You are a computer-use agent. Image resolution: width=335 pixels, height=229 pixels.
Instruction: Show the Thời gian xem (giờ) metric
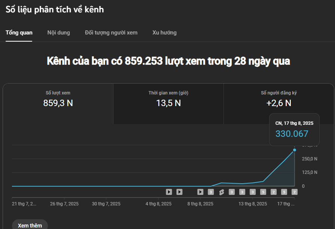(x=168, y=99)
